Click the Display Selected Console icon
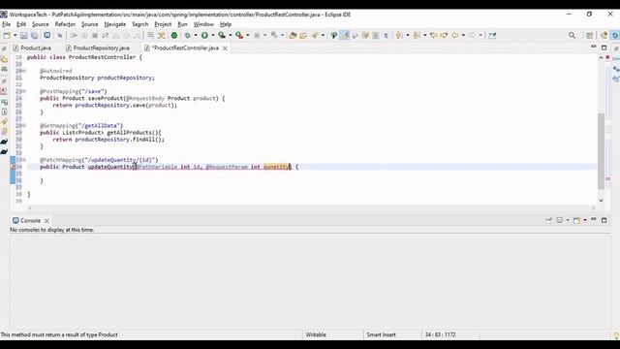This screenshot has width=620, height=349. click(x=559, y=220)
